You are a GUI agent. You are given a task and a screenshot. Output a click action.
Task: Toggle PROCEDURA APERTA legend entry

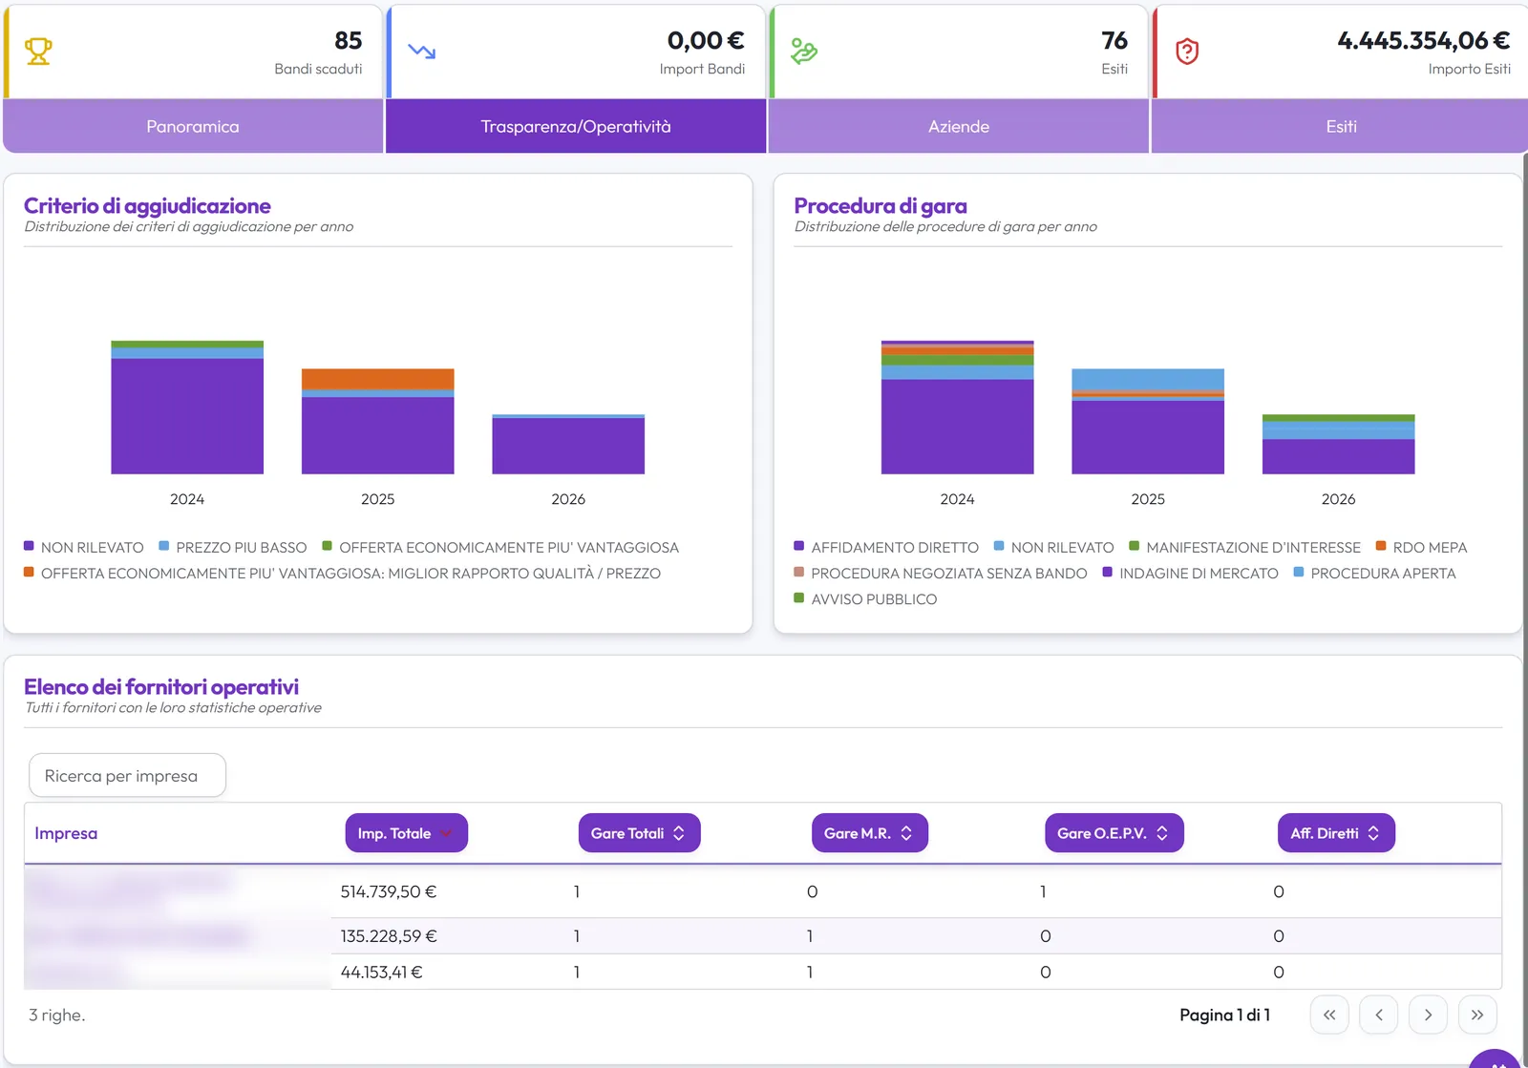[1374, 573]
